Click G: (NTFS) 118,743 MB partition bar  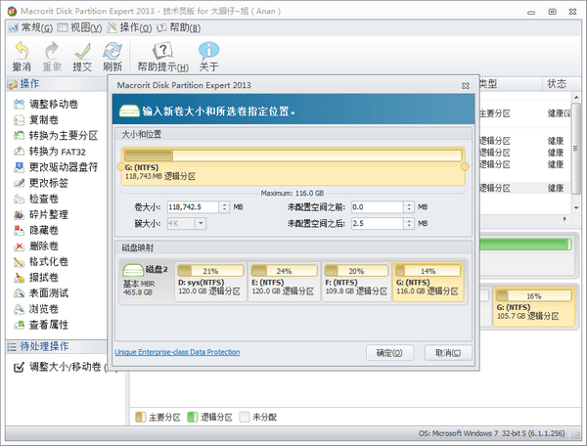(293, 166)
